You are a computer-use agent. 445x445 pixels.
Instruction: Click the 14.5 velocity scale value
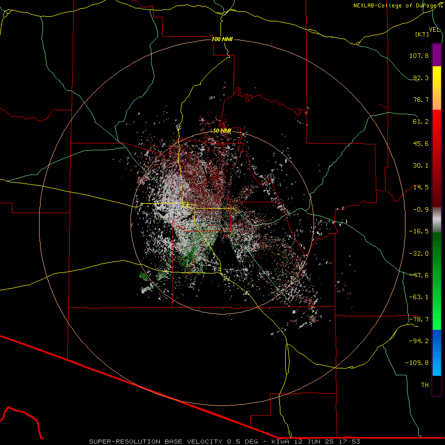421,187
